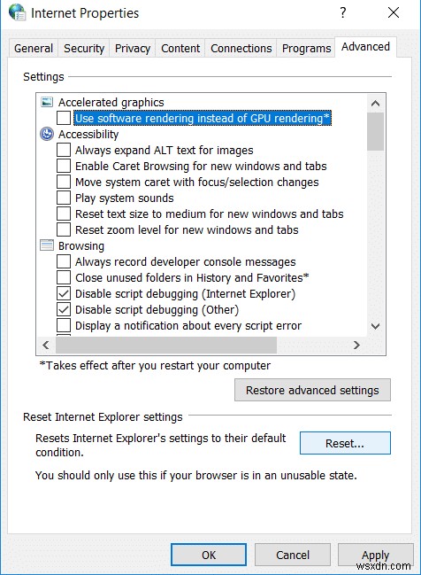Click the Internet Properties globe icon
Image resolution: width=421 pixels, height=575 pixels.
pos(17,12)
